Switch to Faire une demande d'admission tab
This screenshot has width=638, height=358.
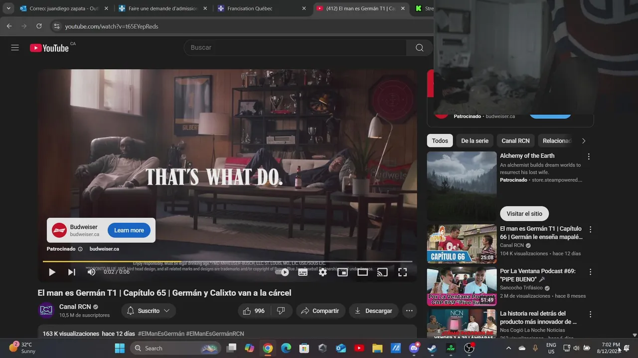pos(162,8)
